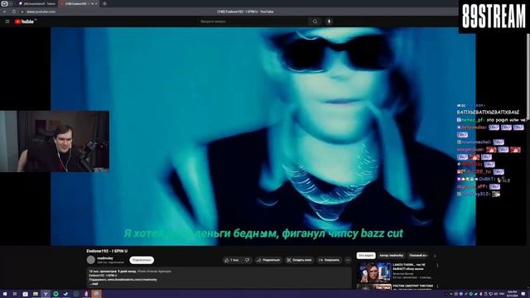Focus the YouTube search input field
Image resolution: width=530 pixels, height=298 pixels.
tap(254, 22)
